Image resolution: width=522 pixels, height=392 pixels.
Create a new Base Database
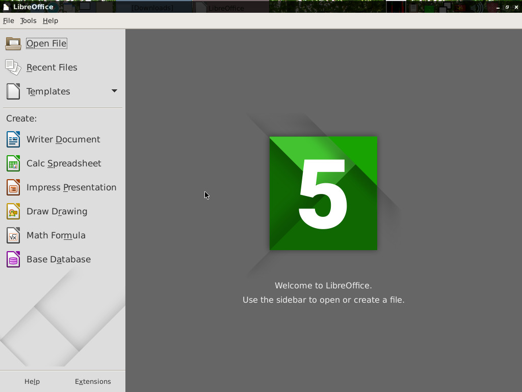59,259
